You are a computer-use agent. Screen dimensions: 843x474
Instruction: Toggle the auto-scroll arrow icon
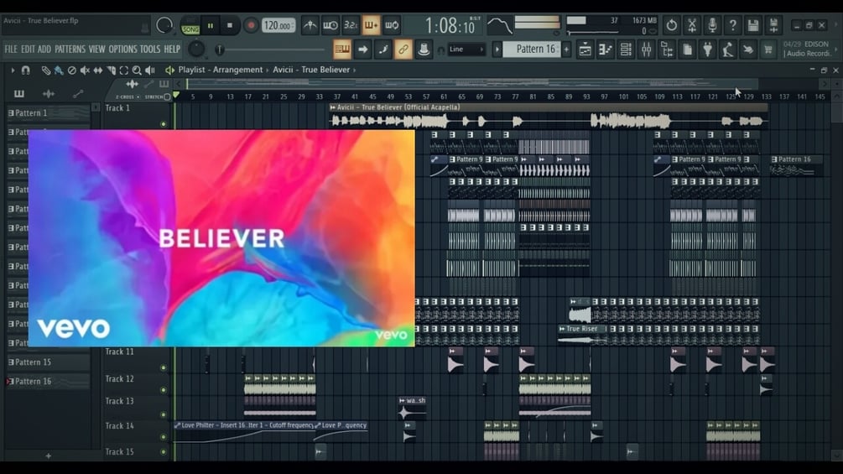[363, 49]
